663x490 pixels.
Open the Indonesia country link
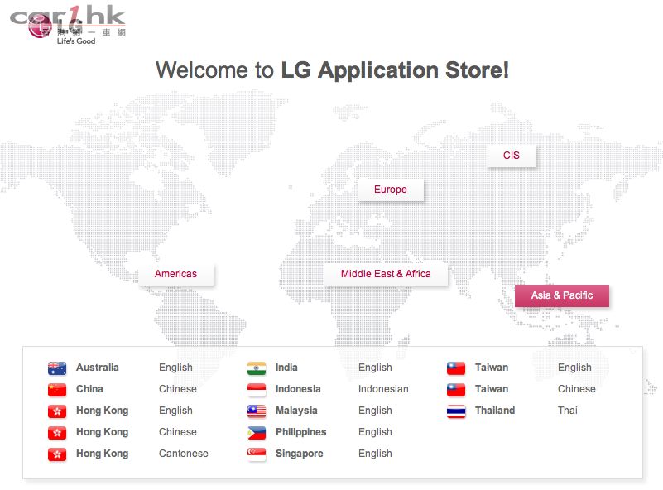[x=298, y=389]
